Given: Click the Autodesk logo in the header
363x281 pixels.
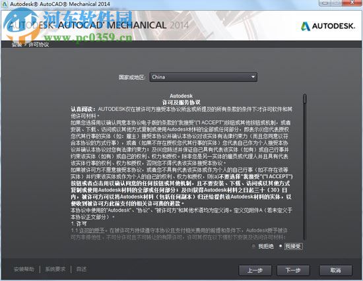Looking at the screenshot, I should point(328,26).
